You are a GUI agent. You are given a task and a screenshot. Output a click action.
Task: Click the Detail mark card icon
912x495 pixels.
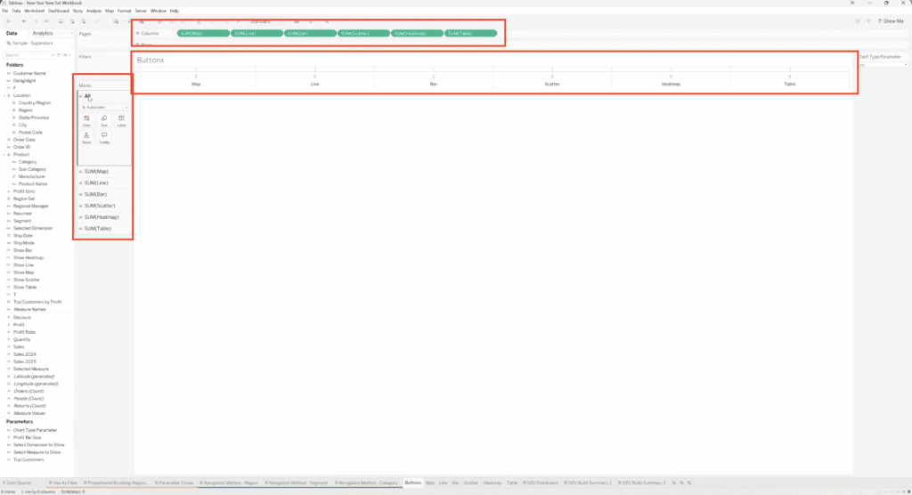click(x=86, y=137)
